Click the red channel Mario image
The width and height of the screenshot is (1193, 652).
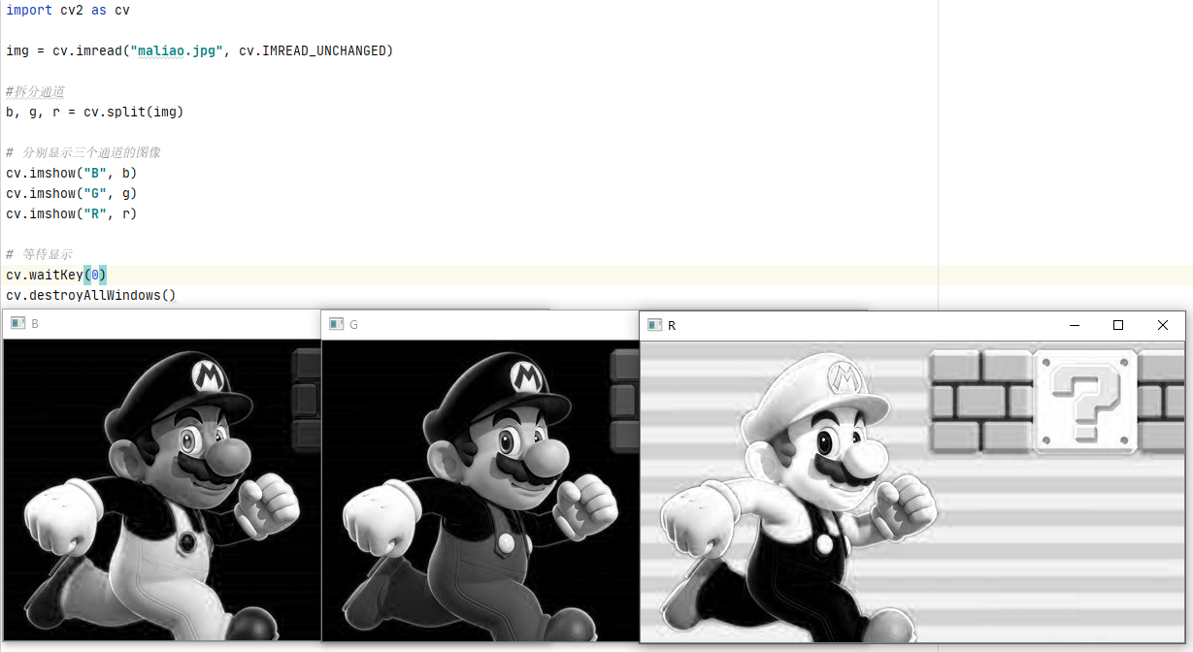[x=912, y=491]
